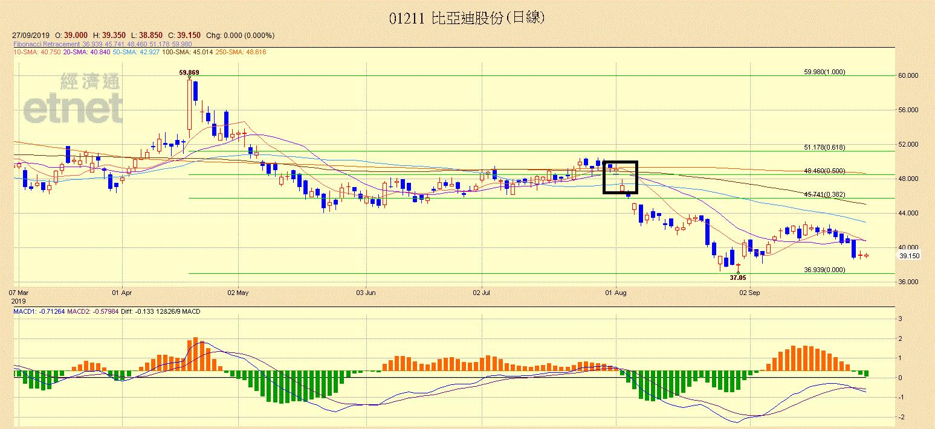Screen dimensions: 935x429
Task: Click the 'MACD1: -0.71264' readout
Action: coord(38,311)
